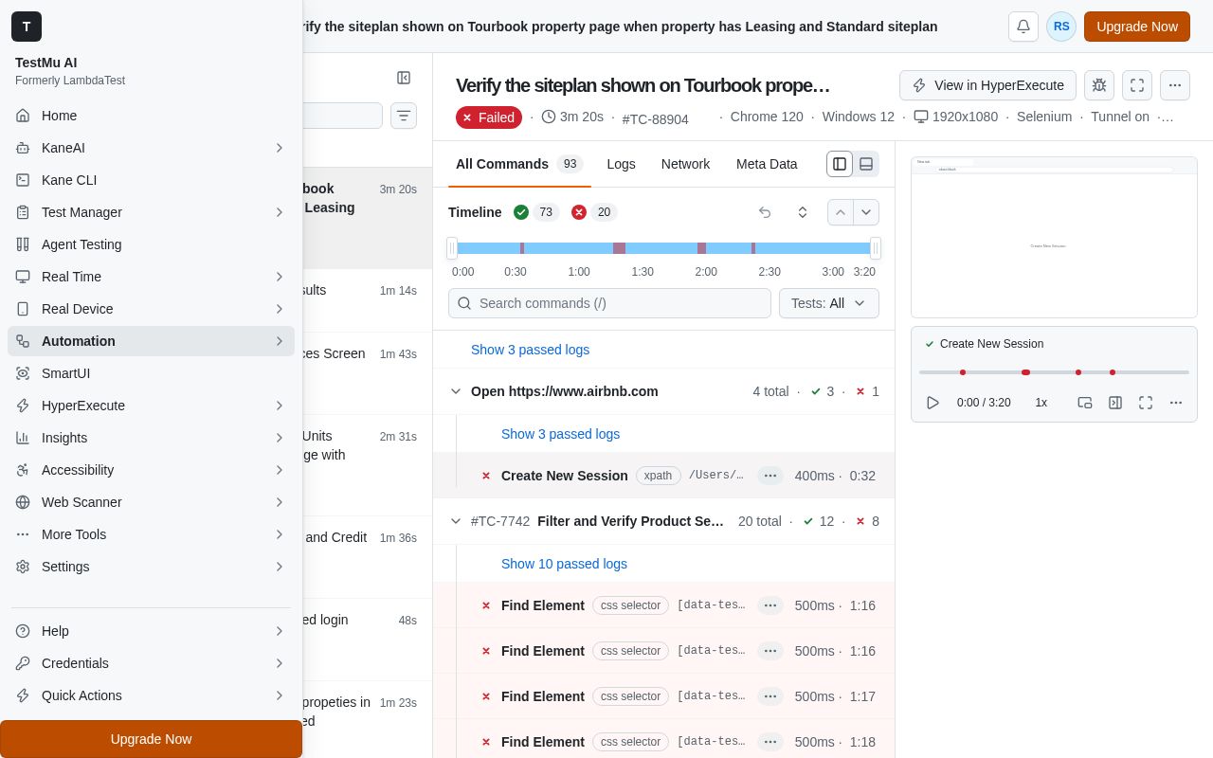
Task: Change playback speed 1x
Action: [1041, 403]
